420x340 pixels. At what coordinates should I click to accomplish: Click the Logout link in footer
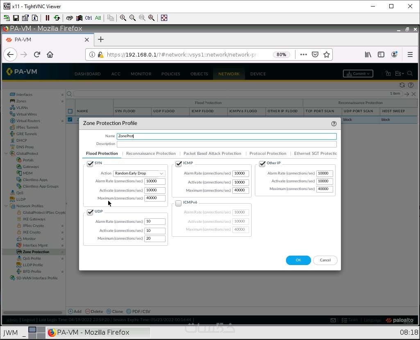(28, 320)
